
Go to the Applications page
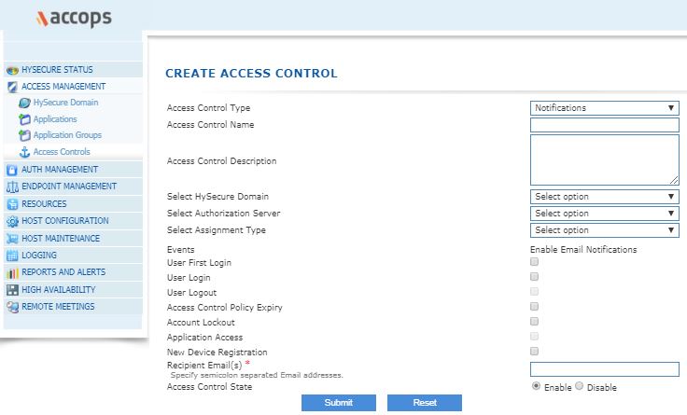pos(55,119)
